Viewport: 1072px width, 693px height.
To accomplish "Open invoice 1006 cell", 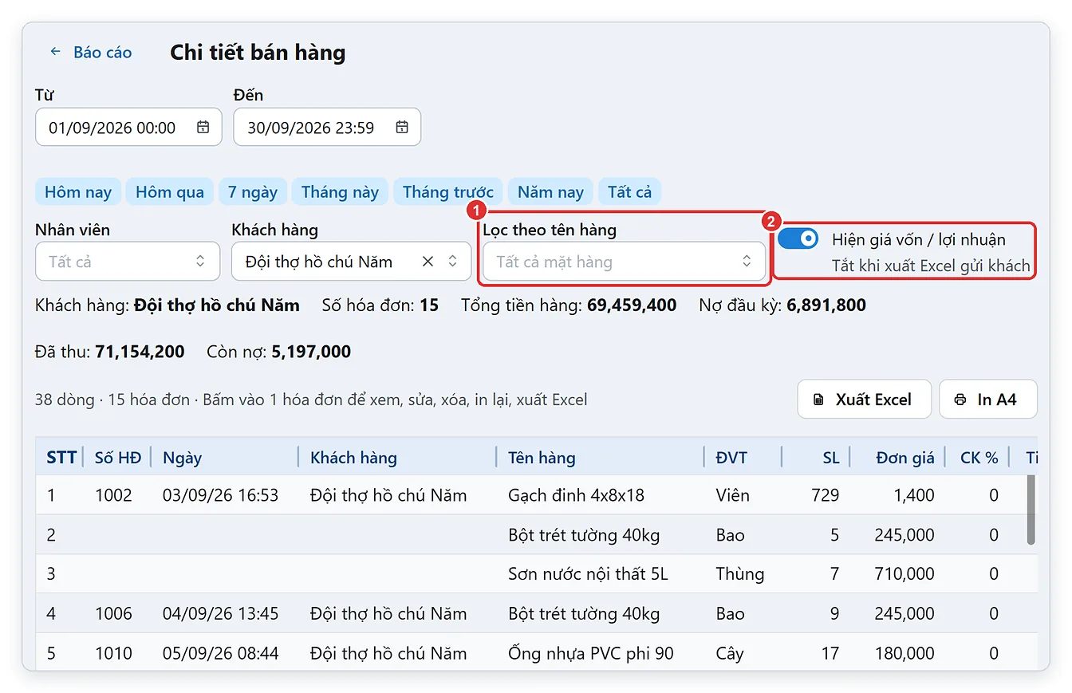I will click(113, 614).
